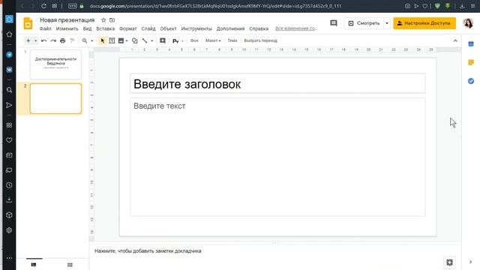Open the Вид menu
The image size is (480, 270).
click(87, 28)
